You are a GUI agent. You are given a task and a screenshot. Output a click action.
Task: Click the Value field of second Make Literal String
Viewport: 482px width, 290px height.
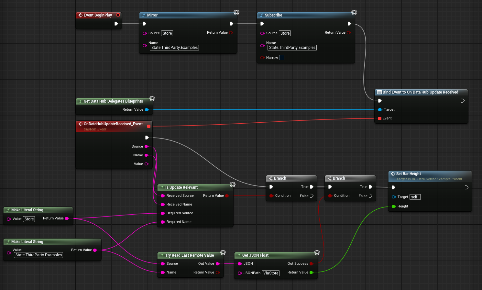[x=38, y=255]
